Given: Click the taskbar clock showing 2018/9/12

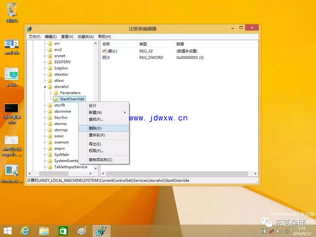Looking at the screenshot, I should click(x=302, y=231).
